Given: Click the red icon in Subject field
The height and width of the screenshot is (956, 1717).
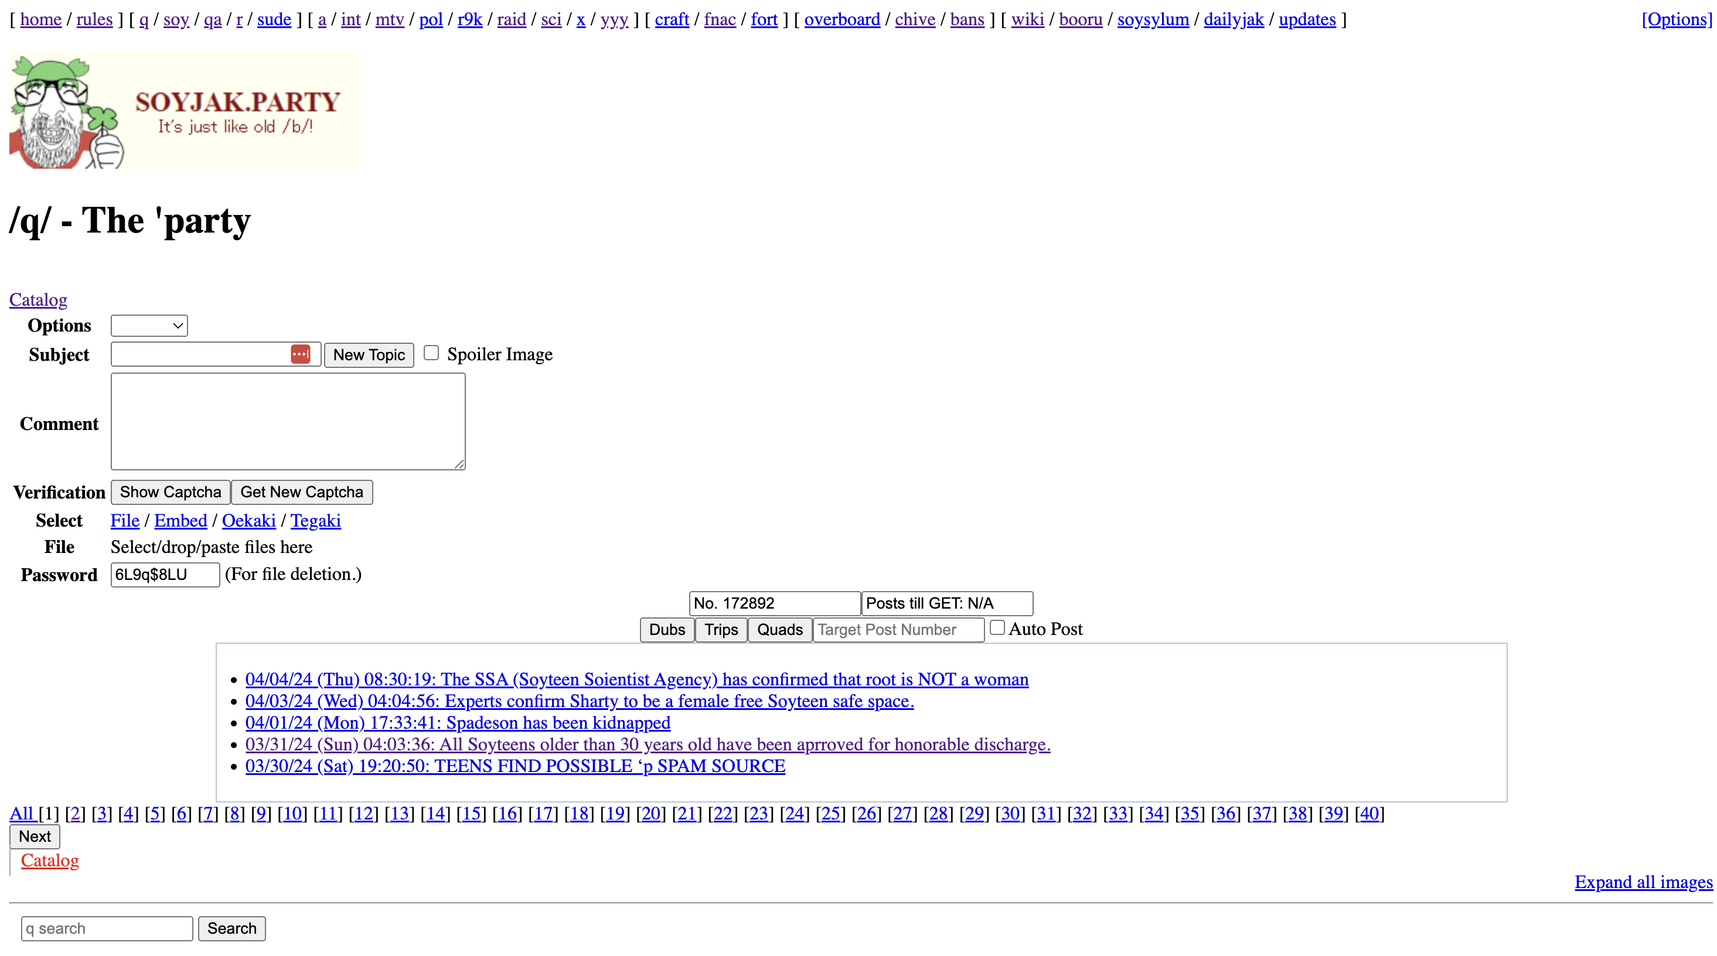Looking at the screenshot, I should click(300, 354).
